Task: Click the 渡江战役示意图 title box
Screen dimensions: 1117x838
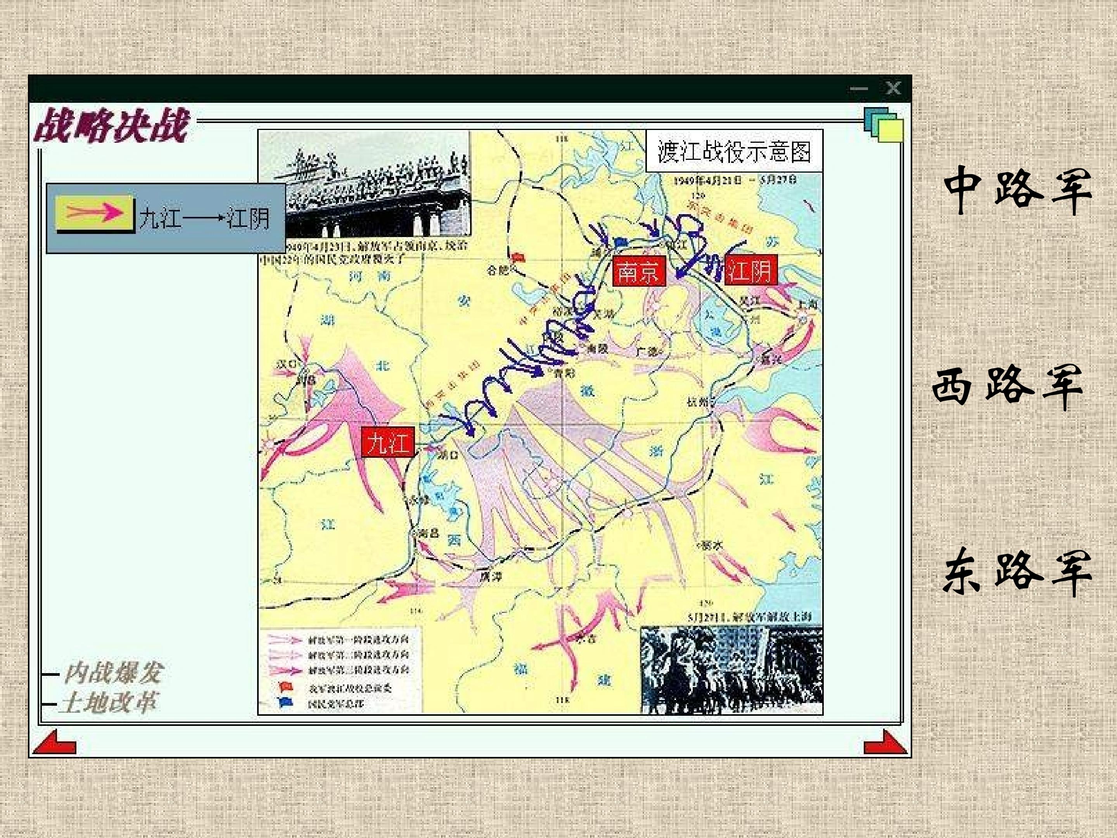Action: [734, 151]
